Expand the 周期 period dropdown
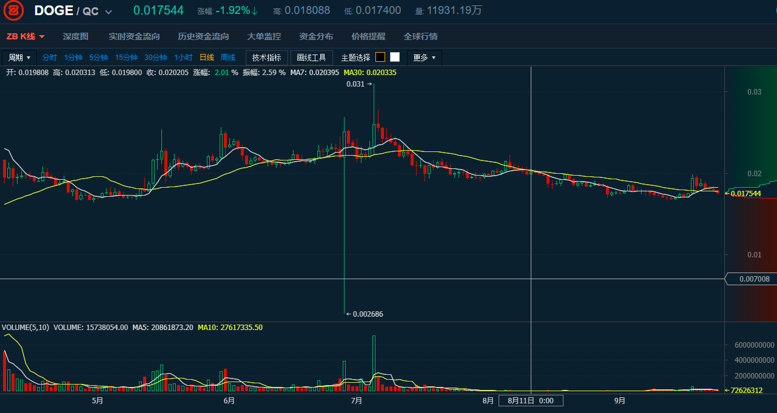The image size is (777, 413). click(x=19, y=58)
